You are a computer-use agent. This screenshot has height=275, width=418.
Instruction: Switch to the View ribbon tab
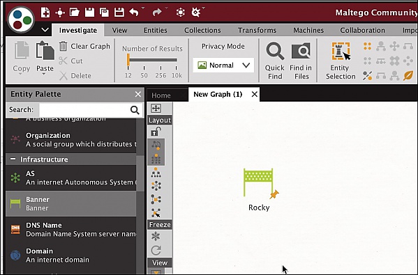[x=119, y=31]
